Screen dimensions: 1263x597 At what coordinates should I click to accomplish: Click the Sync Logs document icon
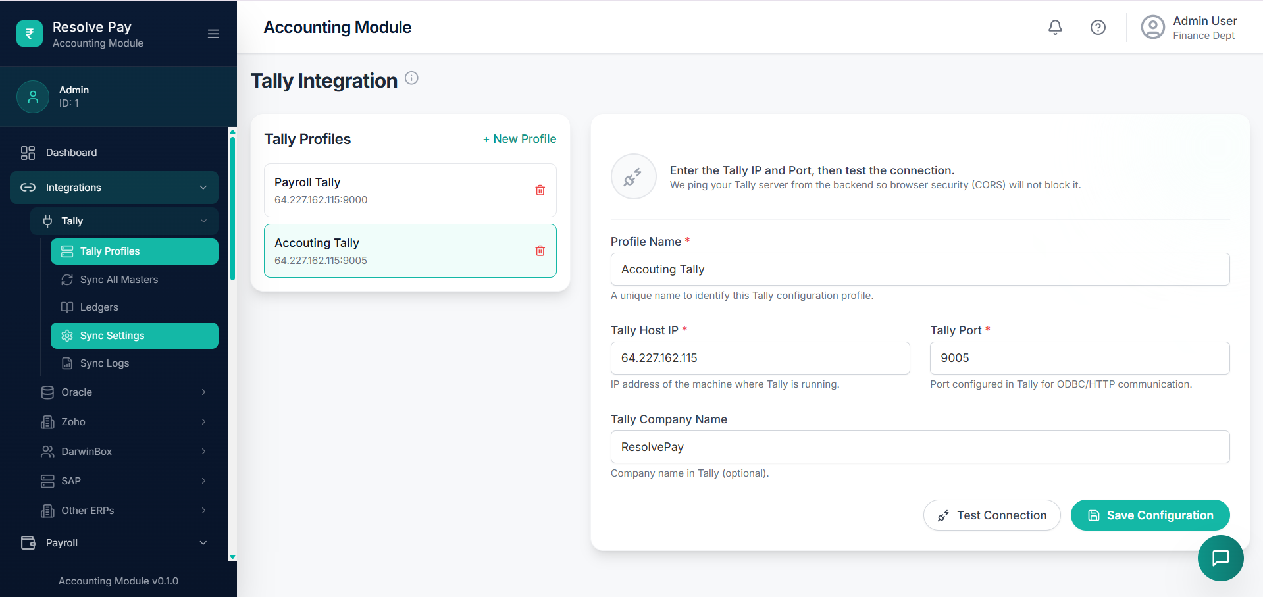67,363
